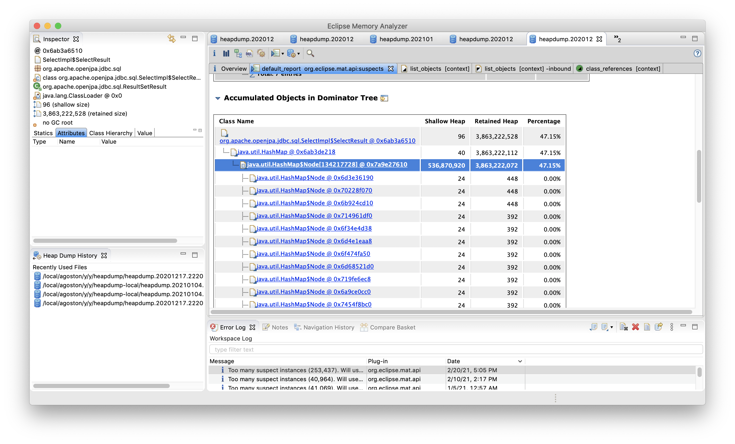Click the Inspector horizontal scrollbar
The height and width of the screenshot is (444, 735).
[105, 241]
